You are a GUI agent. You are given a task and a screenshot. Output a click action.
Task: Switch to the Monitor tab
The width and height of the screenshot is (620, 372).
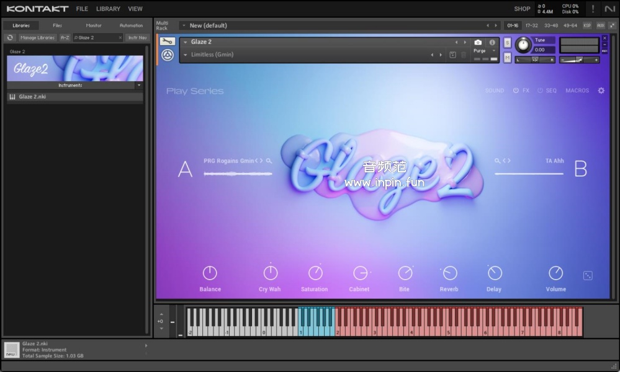pyautogui.click(x=94, y=25)
